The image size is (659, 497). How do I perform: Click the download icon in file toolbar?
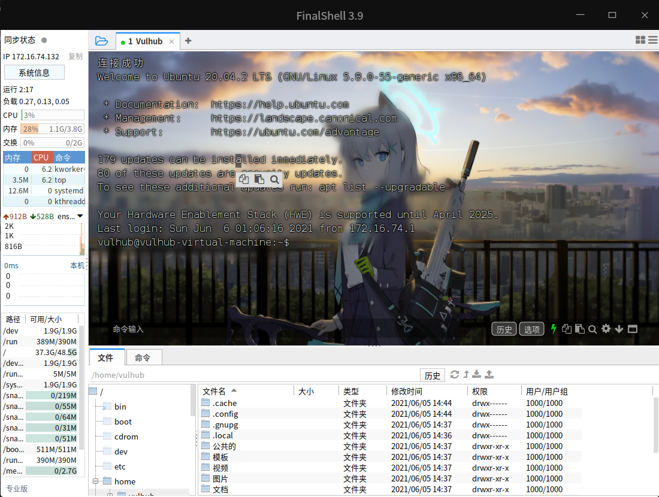point(477,374)
